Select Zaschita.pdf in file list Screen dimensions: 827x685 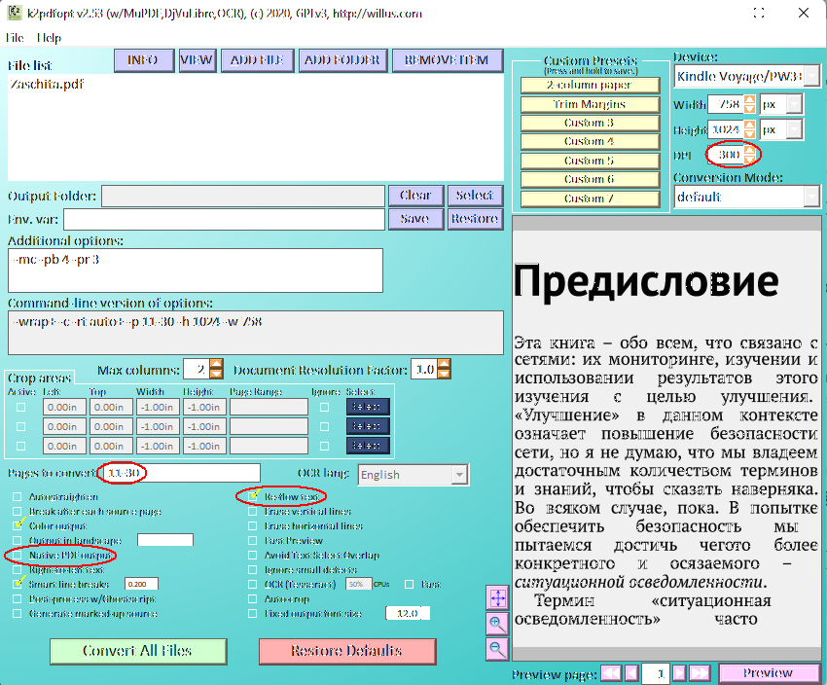[47, 85]
